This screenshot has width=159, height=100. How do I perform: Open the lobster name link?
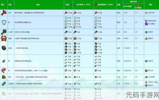pyautogui.click(x=10, y=13)
